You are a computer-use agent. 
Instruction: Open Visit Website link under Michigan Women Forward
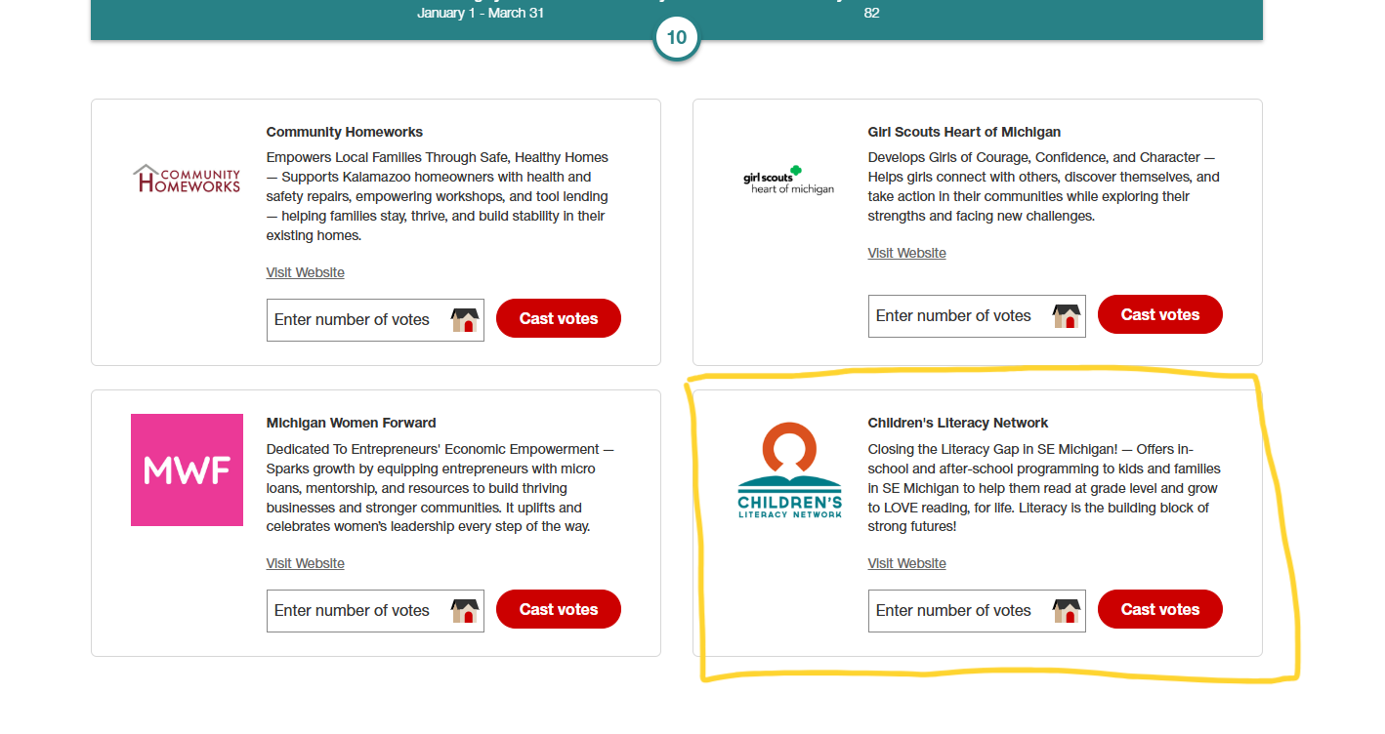pos(306,563)
